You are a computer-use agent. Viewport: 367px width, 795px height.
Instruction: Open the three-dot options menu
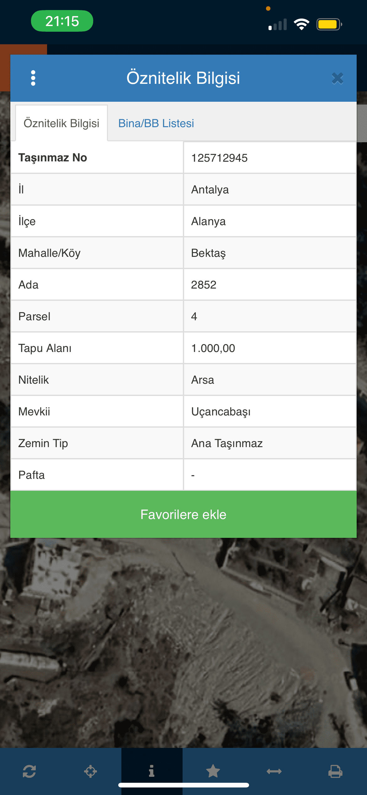[x=33, y=78]
